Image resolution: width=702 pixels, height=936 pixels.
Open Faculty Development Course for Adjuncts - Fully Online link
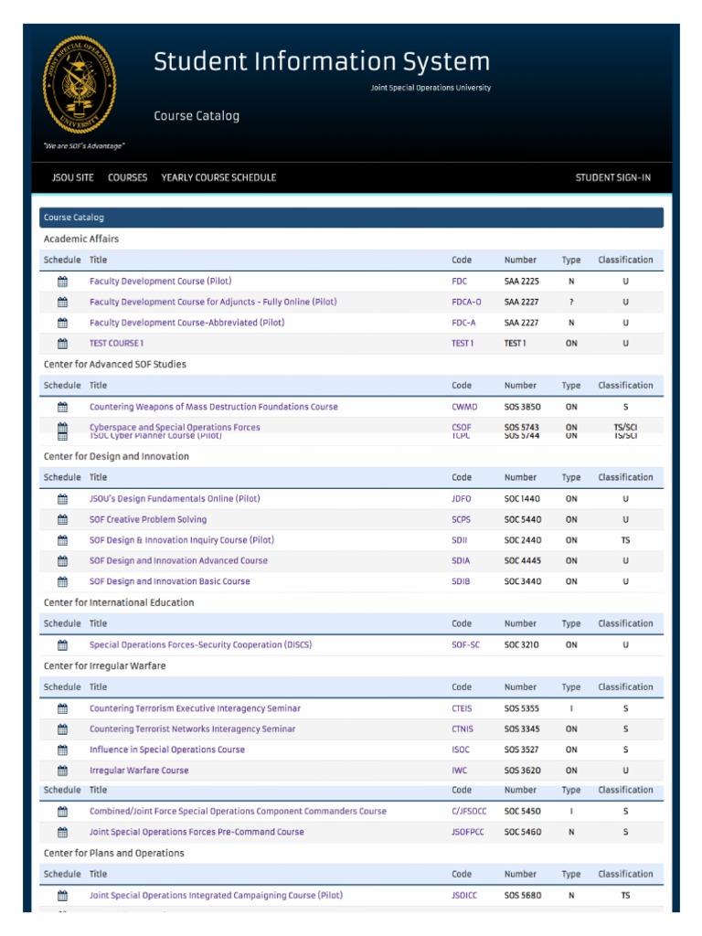(213, 302)
